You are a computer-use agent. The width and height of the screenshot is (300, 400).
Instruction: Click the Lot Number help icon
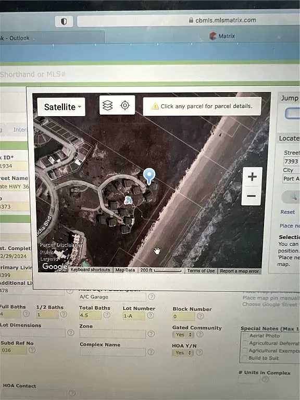pyautogui.click(x=151, y=316)
